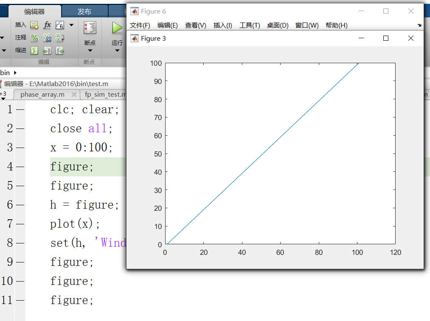This screenshot has width=430, height=321.
Task: Click the blue plotted line in Figure 3
Action: tap(263, 154)
